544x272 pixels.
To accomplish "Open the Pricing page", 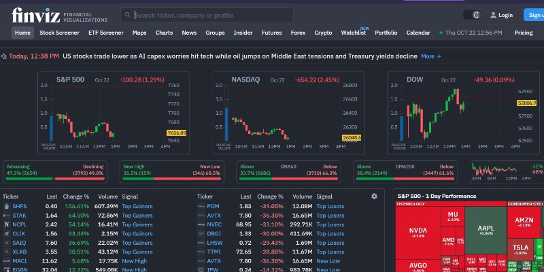I will coord(523,33).
